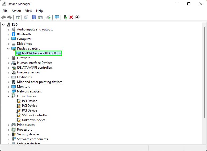
Task: Collapse the Other devices category
Action: (9, 96)
